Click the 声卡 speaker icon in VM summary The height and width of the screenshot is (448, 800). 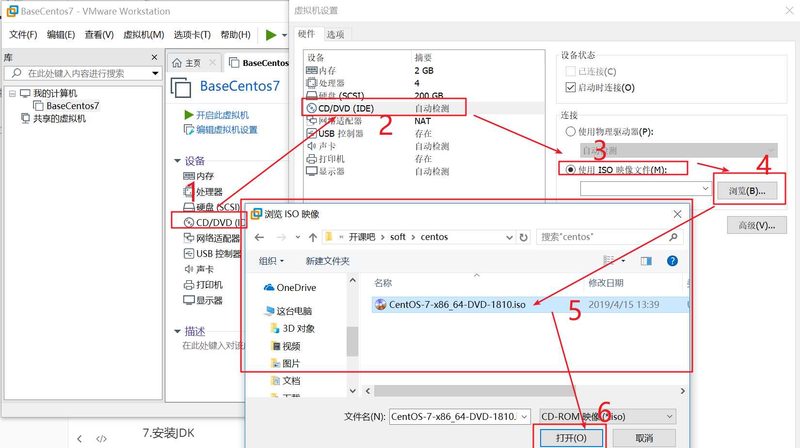click(189, 269)
